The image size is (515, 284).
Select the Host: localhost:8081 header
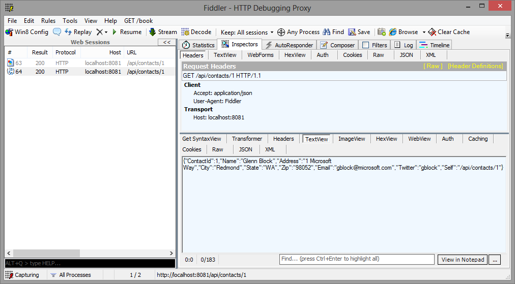click(x=219, y=117)
